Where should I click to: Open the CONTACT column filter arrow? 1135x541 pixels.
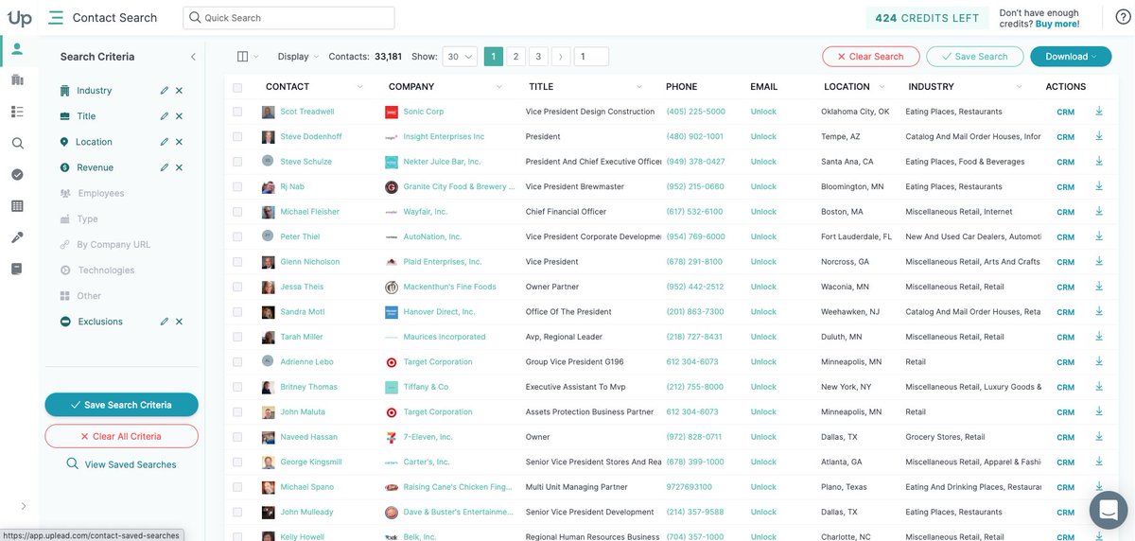pyautogui.click(x=360, y=87)
